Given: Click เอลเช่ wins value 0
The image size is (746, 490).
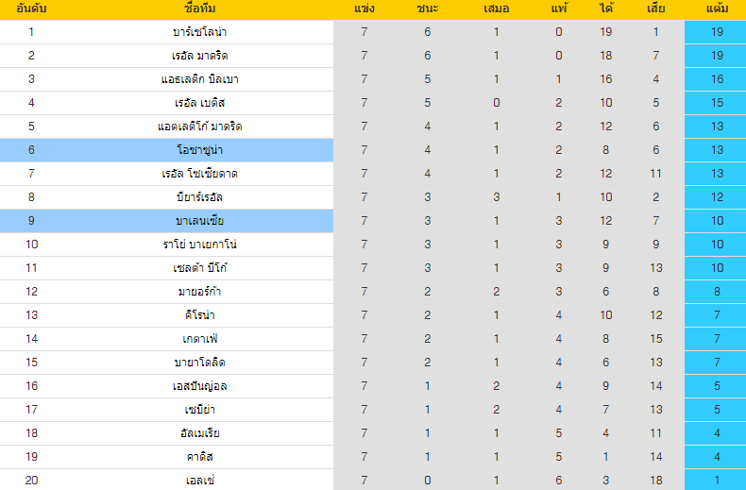Looking at the screenshot, I should pyautogui.click(x=427, y=480).
